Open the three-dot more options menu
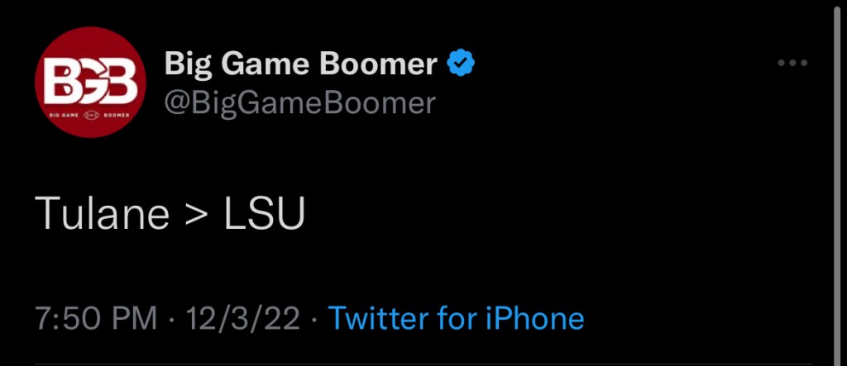 [x=793, y=64]
